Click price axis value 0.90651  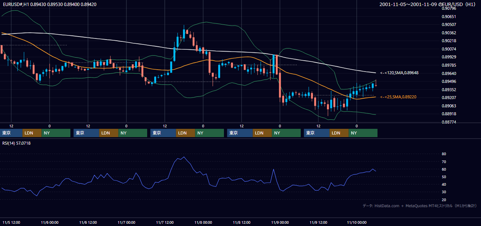pos(449,17)
